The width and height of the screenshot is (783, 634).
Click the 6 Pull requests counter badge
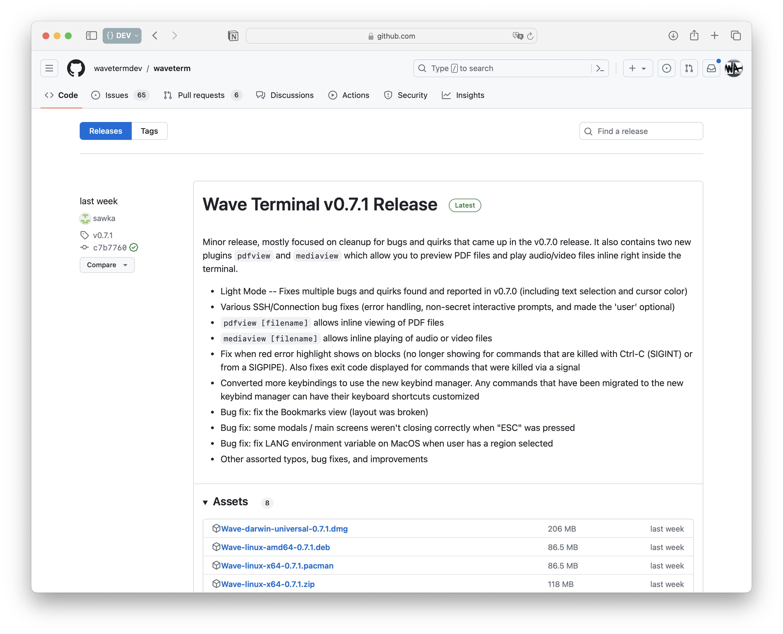(x=237, y=95)
